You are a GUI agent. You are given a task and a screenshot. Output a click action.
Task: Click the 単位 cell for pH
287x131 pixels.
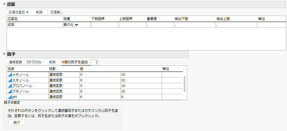pyautogui.click(x=172, y=96)
